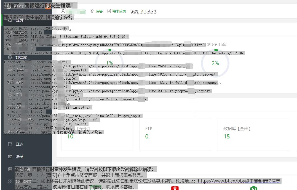Click the 需求反馈 text link
297x190 pixels.
coord(119,11)
